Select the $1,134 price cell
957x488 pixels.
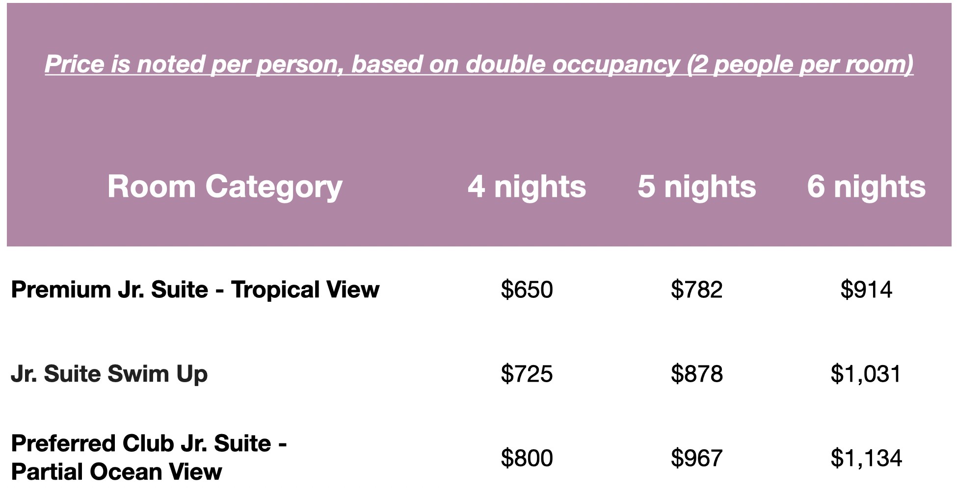coord(866,458)
